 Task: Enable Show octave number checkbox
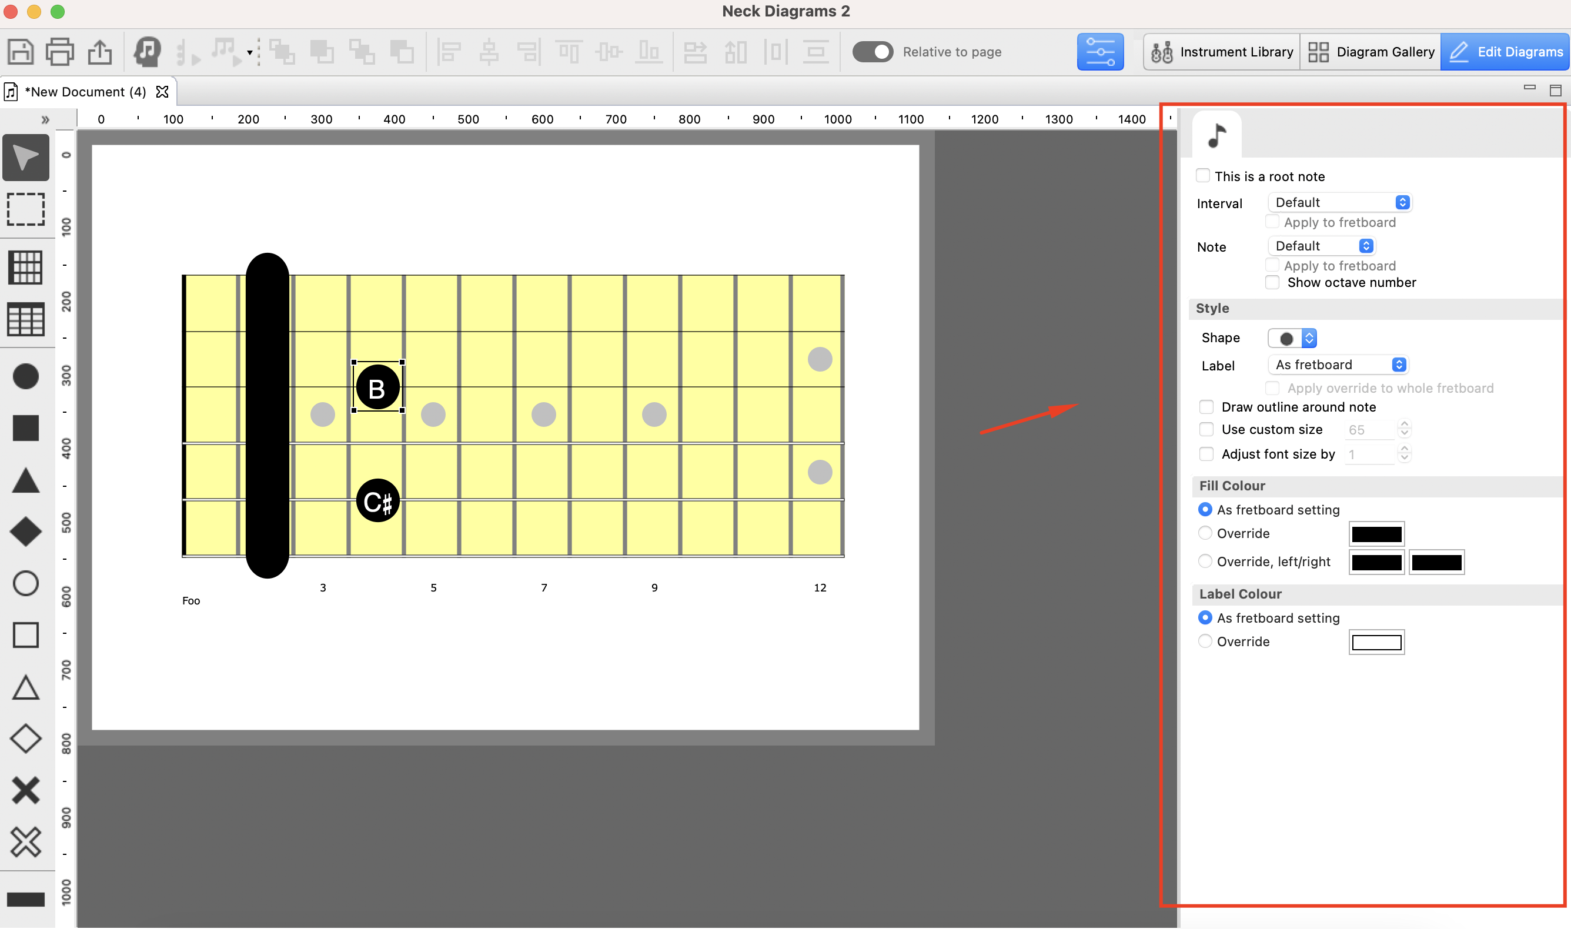pos(1272,282)
